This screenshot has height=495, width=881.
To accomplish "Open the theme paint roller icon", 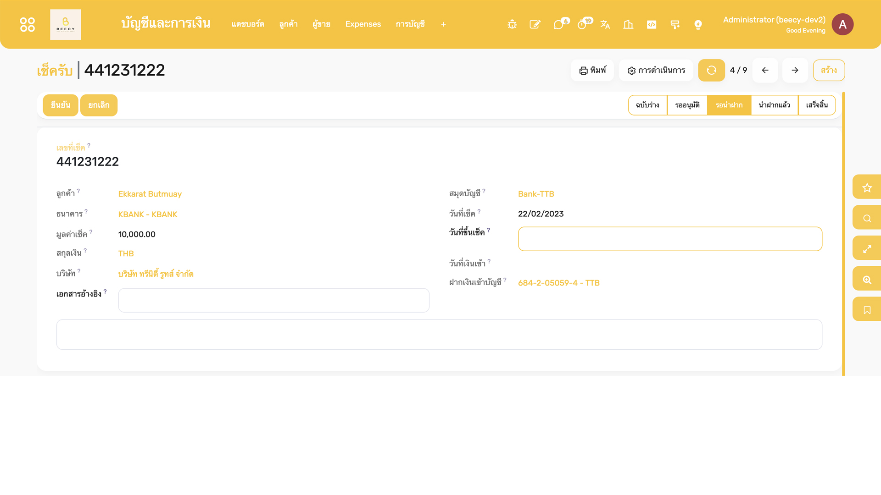I will 675,24.
